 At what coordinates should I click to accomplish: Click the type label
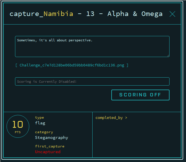pos(39,118)
